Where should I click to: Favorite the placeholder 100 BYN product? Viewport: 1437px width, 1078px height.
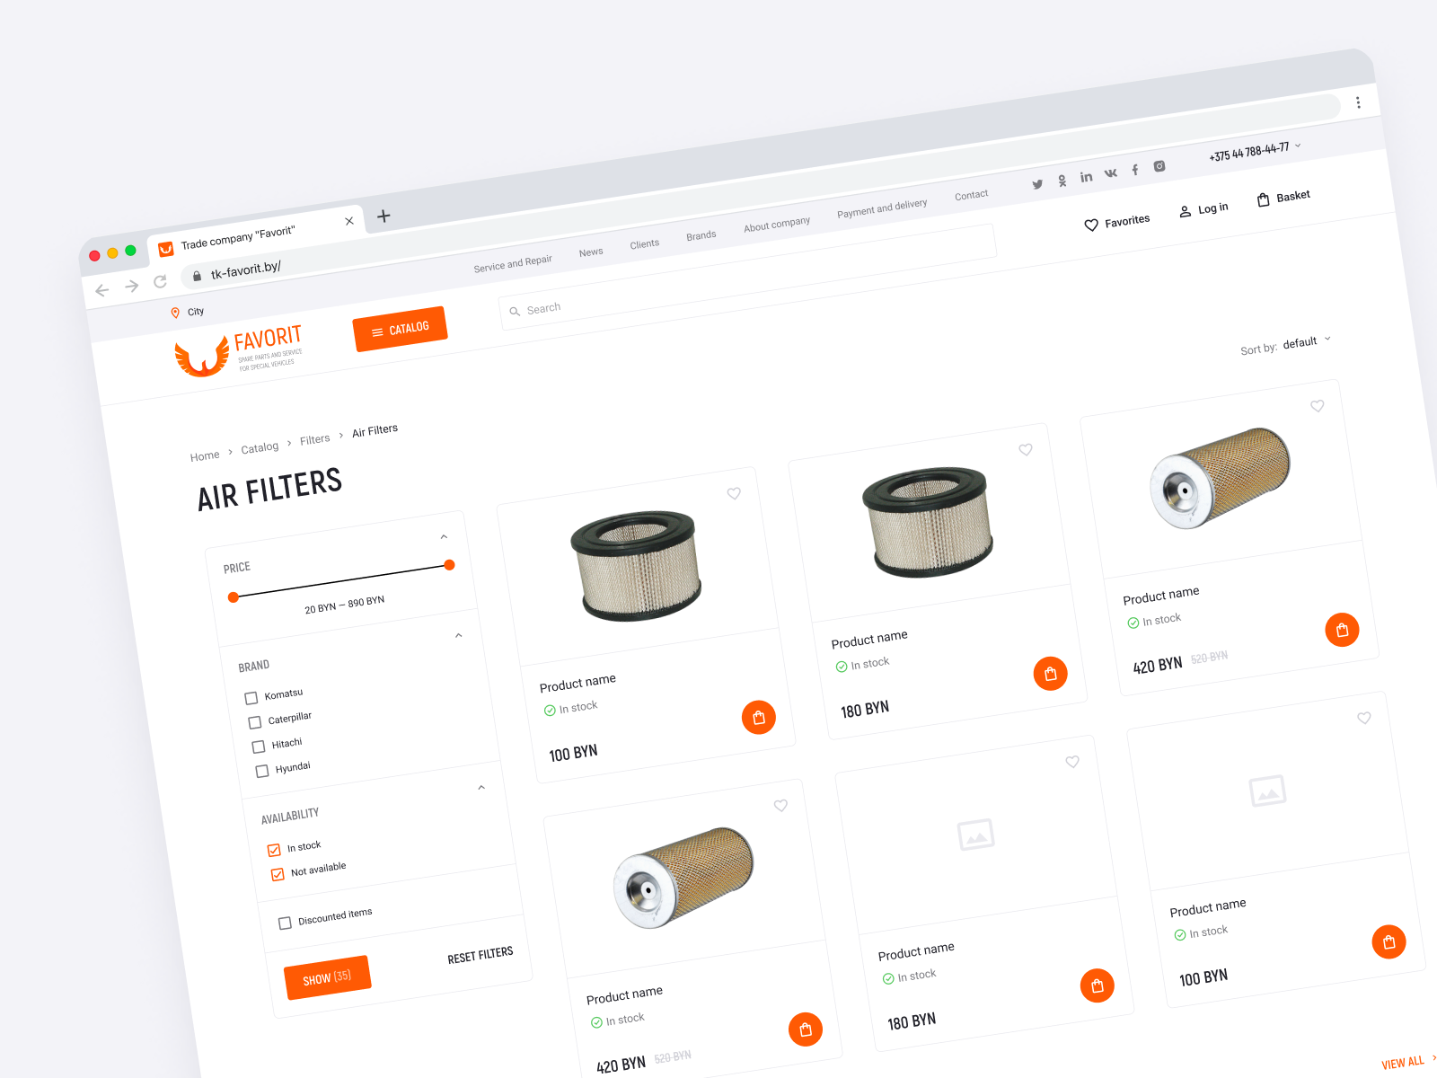1364,718
